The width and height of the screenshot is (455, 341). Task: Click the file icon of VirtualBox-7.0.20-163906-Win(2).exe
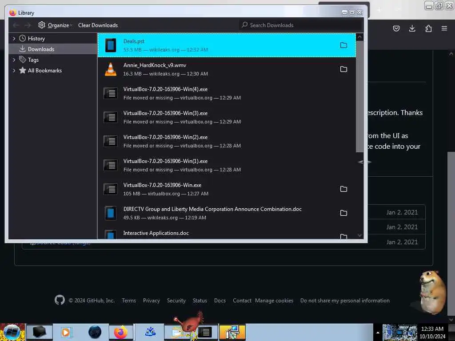pyautogui.click(x=111, y=141)
